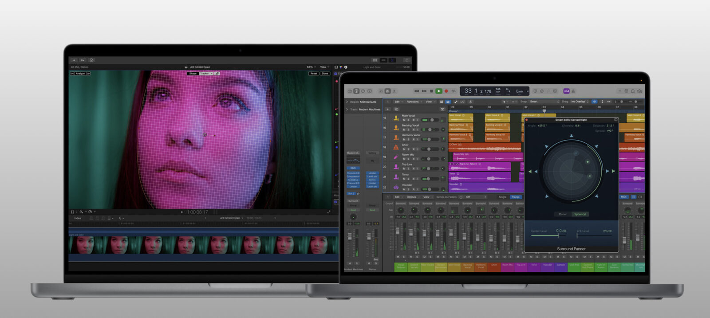
Task: Click the Done button in viewer
Action: [x=325, y=74]
